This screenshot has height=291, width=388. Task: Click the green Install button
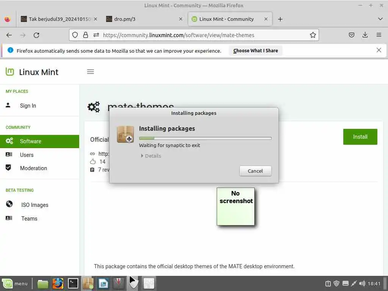pos(360,136)
